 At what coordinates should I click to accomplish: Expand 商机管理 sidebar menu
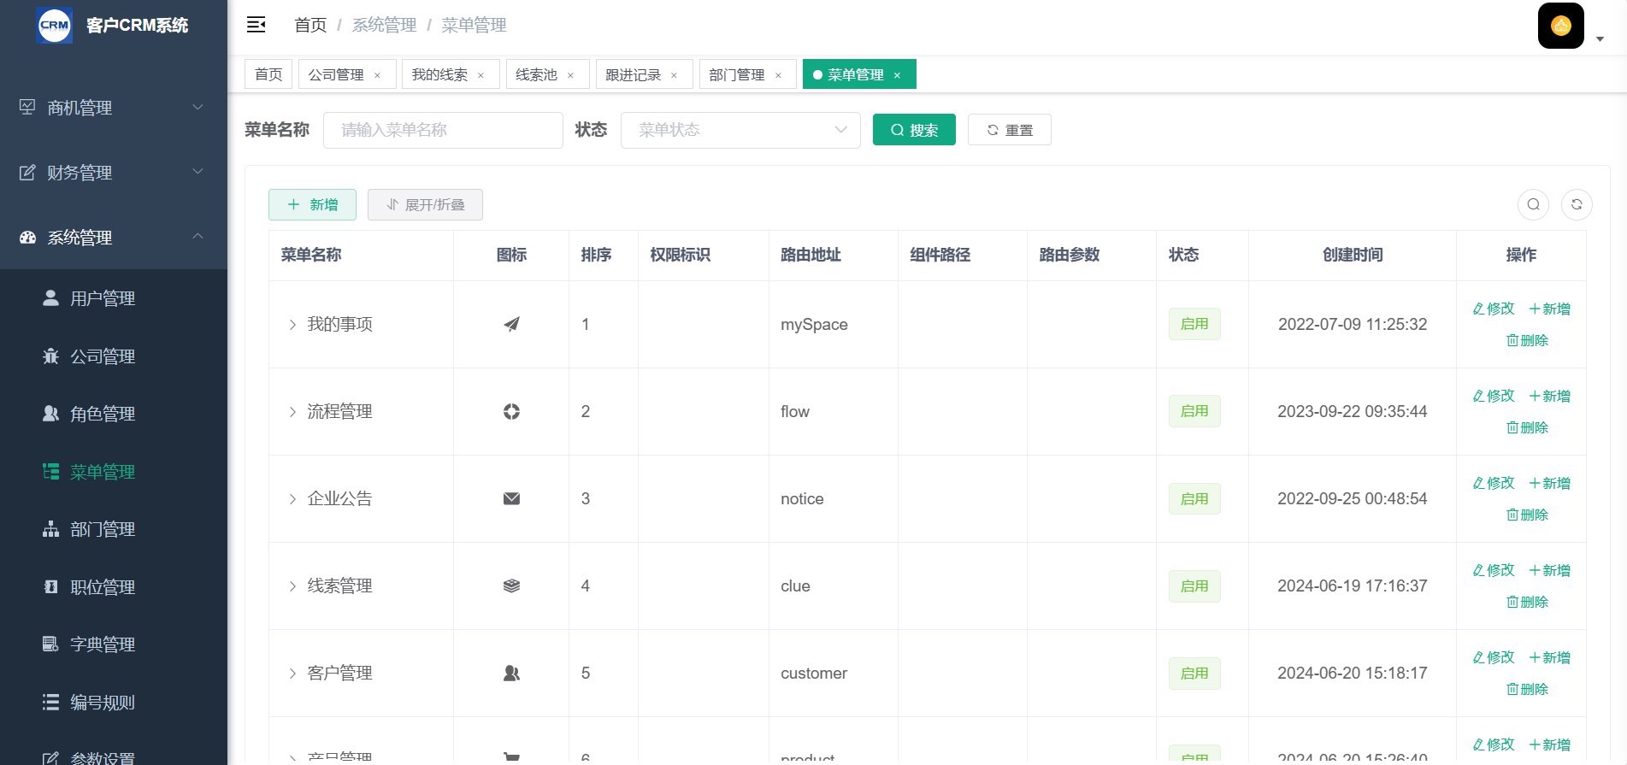(113, 108)
